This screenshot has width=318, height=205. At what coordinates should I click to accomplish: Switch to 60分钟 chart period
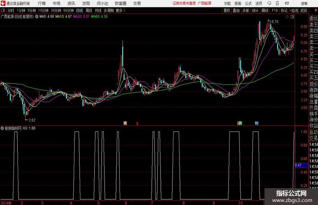click(x=68, y=10)
